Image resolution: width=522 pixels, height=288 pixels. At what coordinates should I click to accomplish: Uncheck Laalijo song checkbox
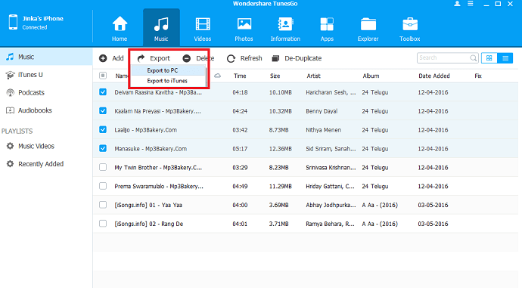[x=103, y=130]
